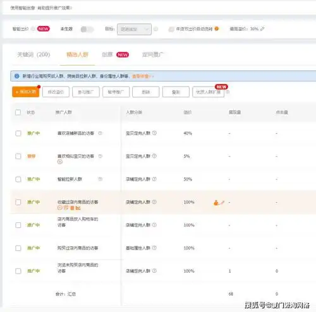
Task: Open category help icon in 智能拉新人群 row
Action: (x=154, y=179)
